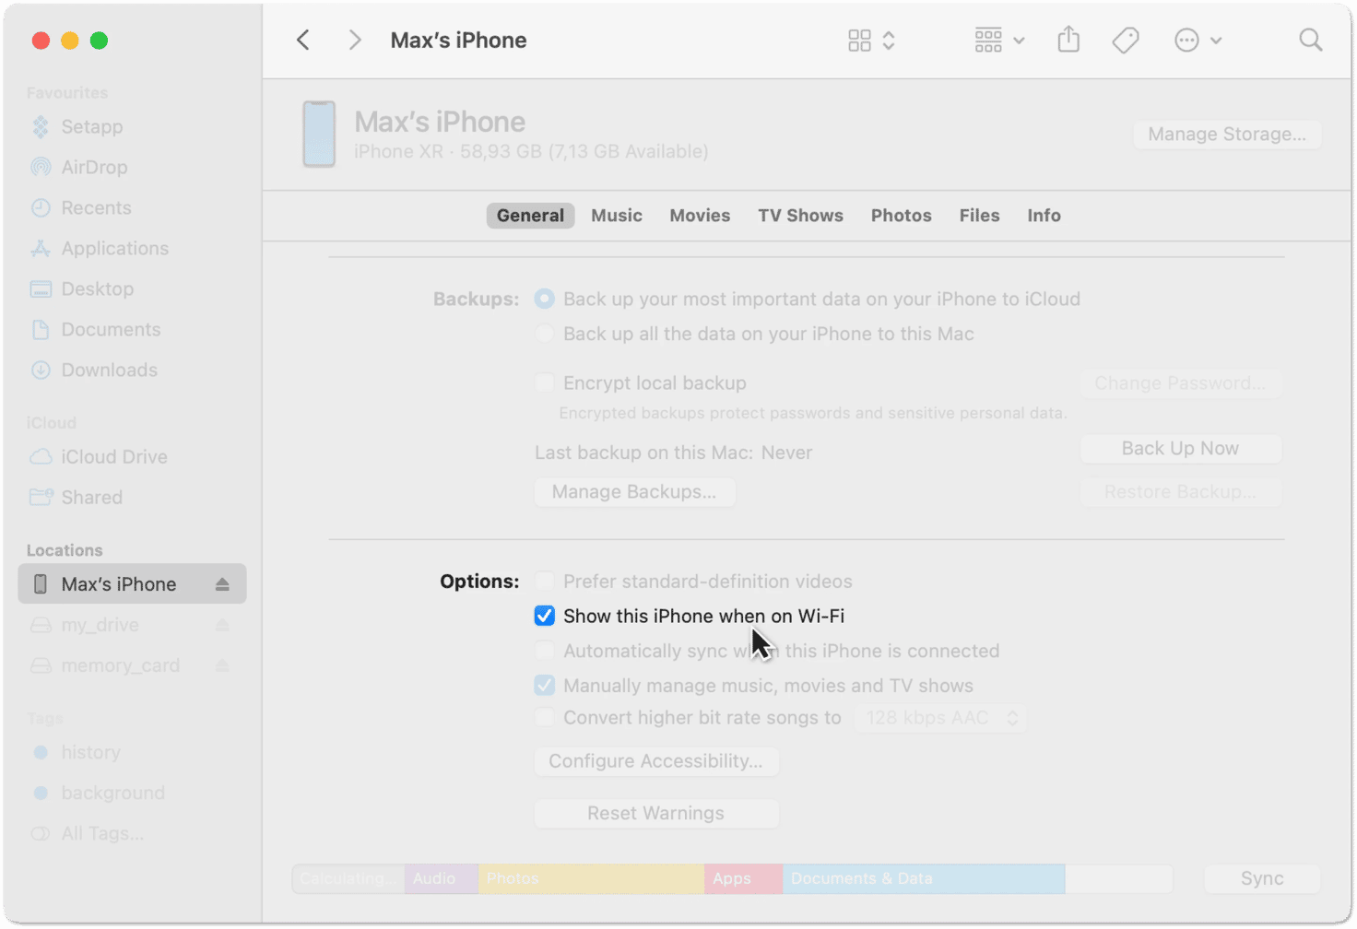Click the Photos storage bar segment
The width and height of the screenshot is (1357, 929).
coord(591,879)
